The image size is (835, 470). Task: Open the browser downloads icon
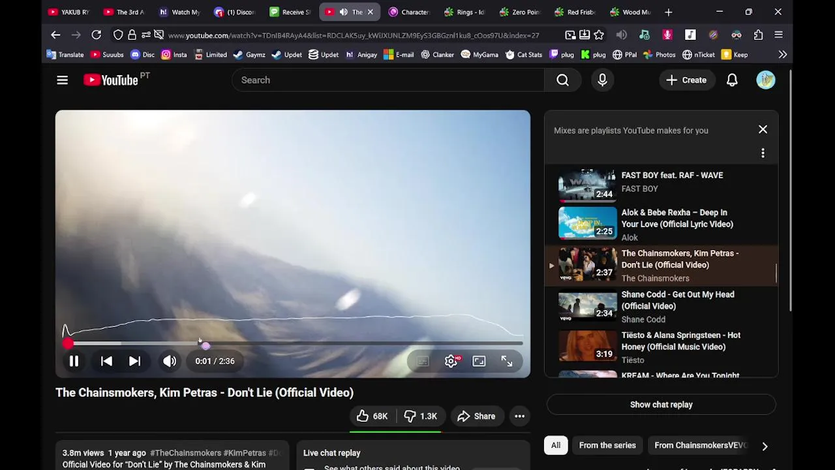pyautogui.click(x=584, y=35)
